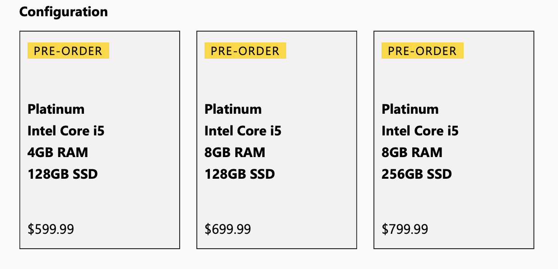The image size is (558, 269).
Task: Click 8GB RAM text in the $699.99 card
Action: coord(235,153)
